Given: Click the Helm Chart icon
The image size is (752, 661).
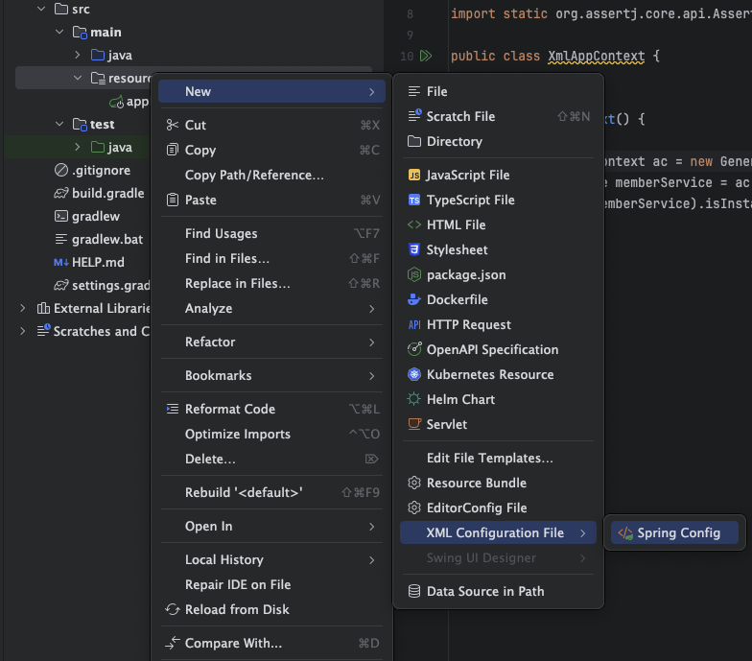Looking at the screenshot, I should [414, 399].
